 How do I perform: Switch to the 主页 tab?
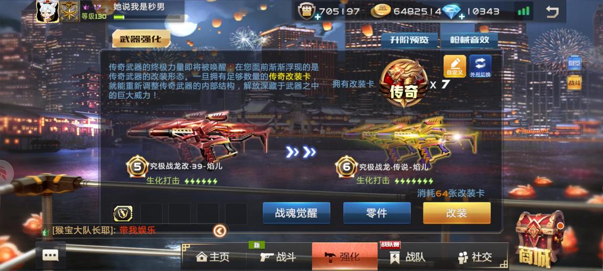213,257
